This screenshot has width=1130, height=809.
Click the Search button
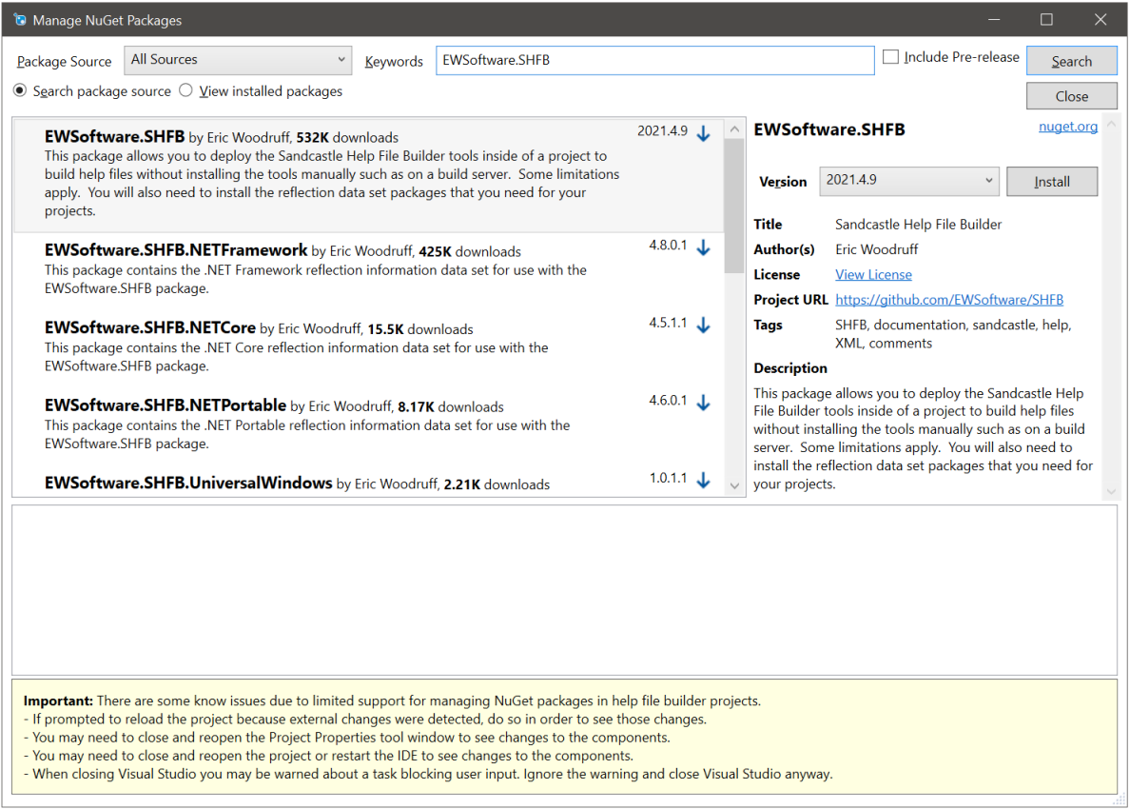(1071, 60)
